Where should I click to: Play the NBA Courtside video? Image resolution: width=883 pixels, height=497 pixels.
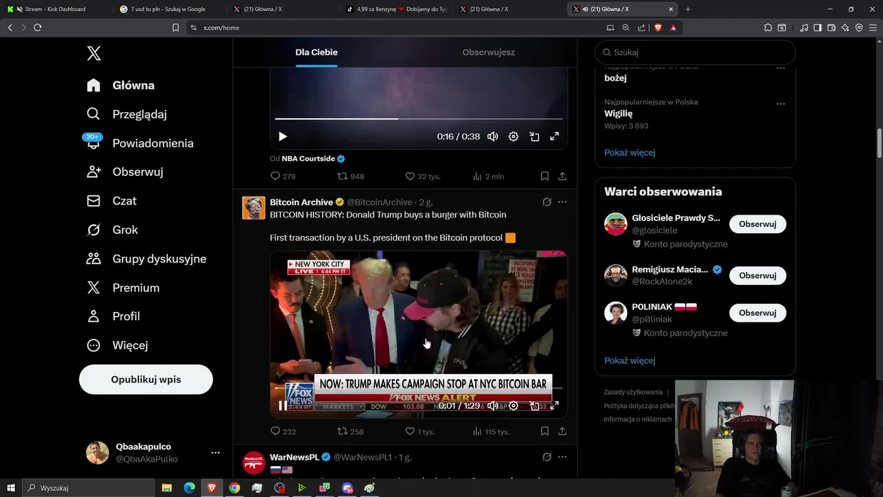click(x=283, y=137)
